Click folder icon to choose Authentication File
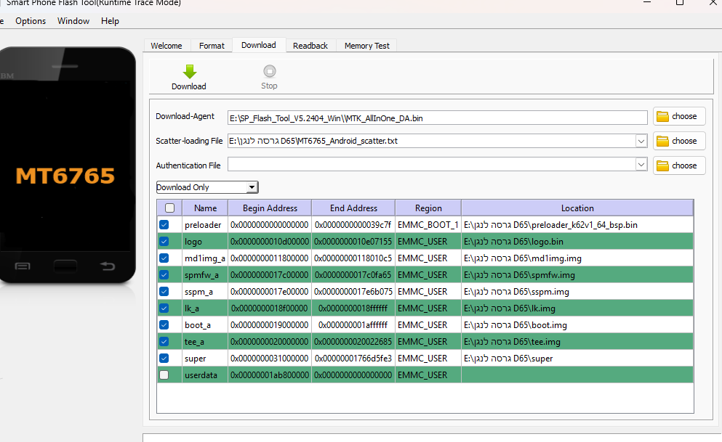 (662, 165)
